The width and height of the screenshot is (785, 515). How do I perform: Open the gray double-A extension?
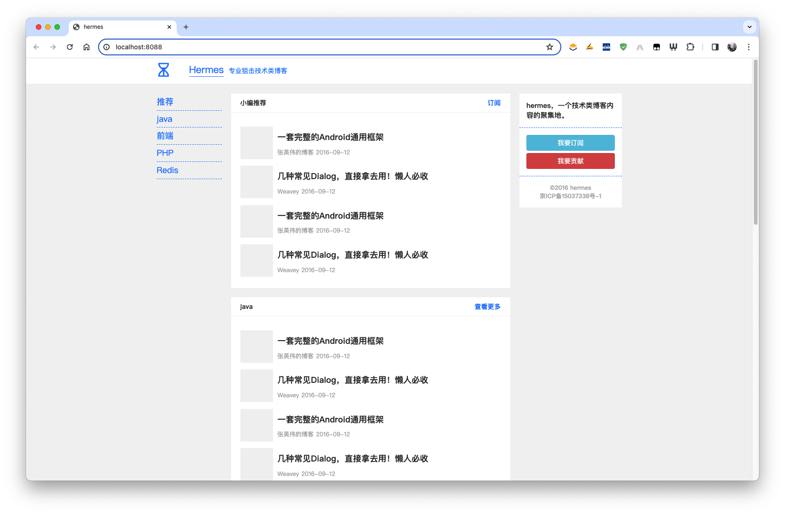[640, 47]
